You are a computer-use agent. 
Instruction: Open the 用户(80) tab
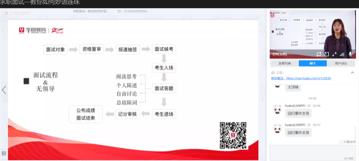pyautogui.click(x=341, y=63)
